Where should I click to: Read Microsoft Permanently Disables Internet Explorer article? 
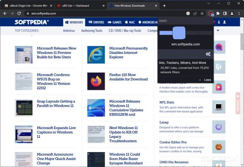tap(128, 53)
